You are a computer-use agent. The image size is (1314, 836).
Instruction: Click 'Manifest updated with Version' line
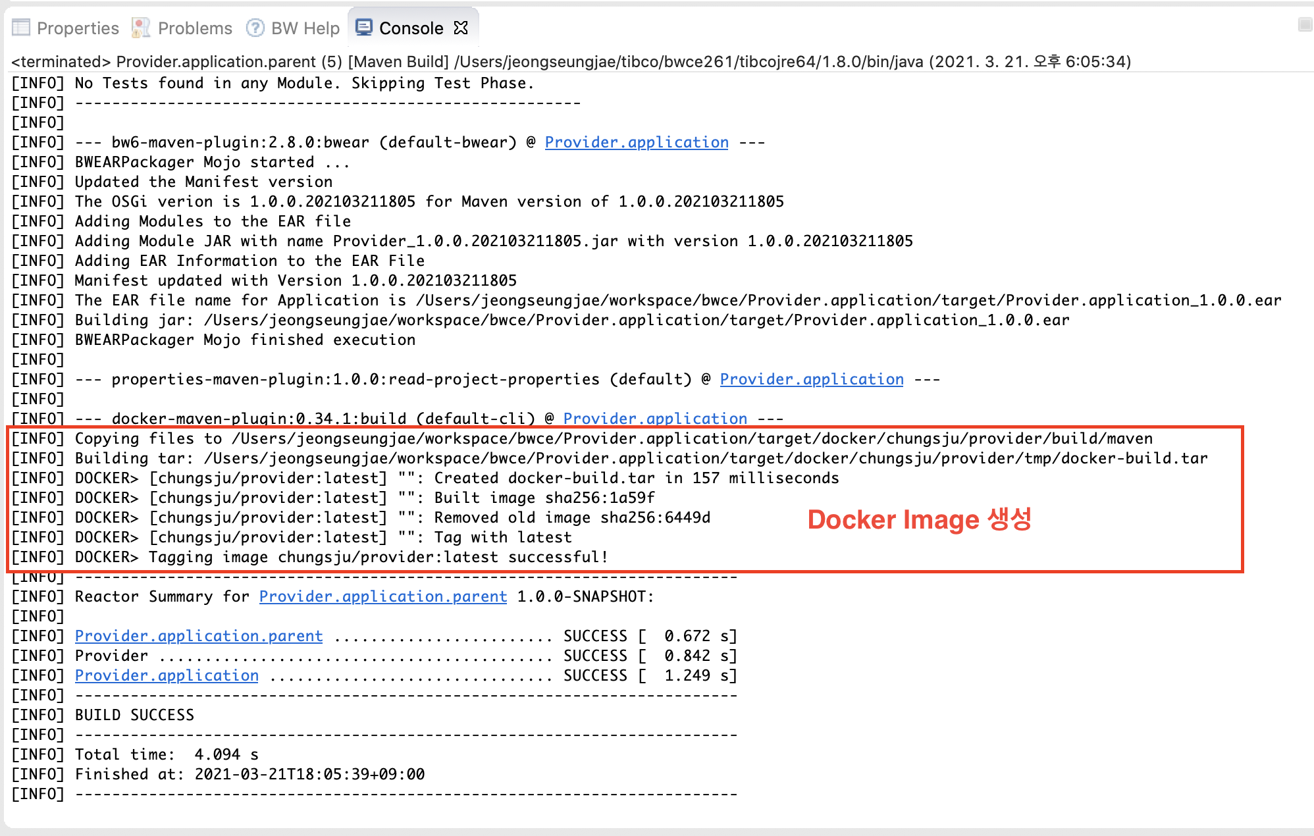(x=264, y=280)
